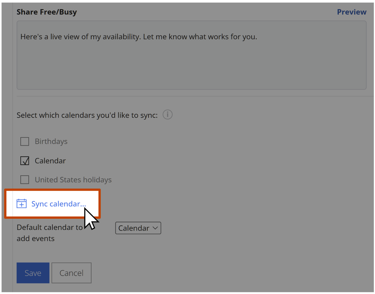Tick the United States holidays checkbox

coord(25,180)
